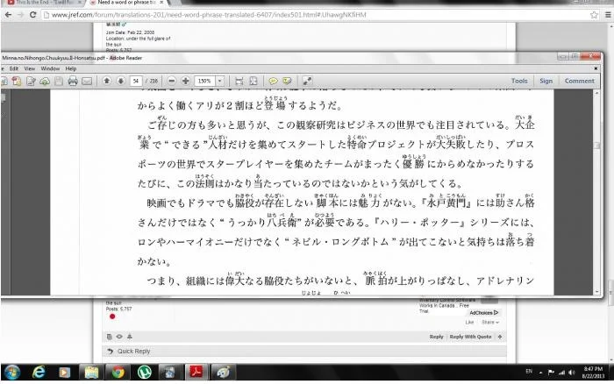
Task: Open the Comment pane
Action: 579,81
